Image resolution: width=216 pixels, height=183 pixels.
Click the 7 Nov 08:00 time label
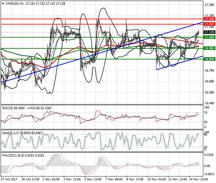click(114, 179)
